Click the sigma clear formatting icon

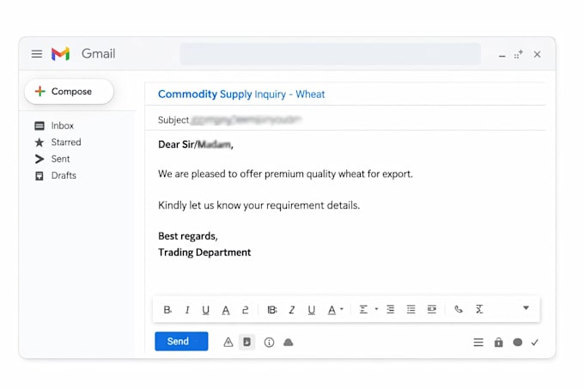479,309
